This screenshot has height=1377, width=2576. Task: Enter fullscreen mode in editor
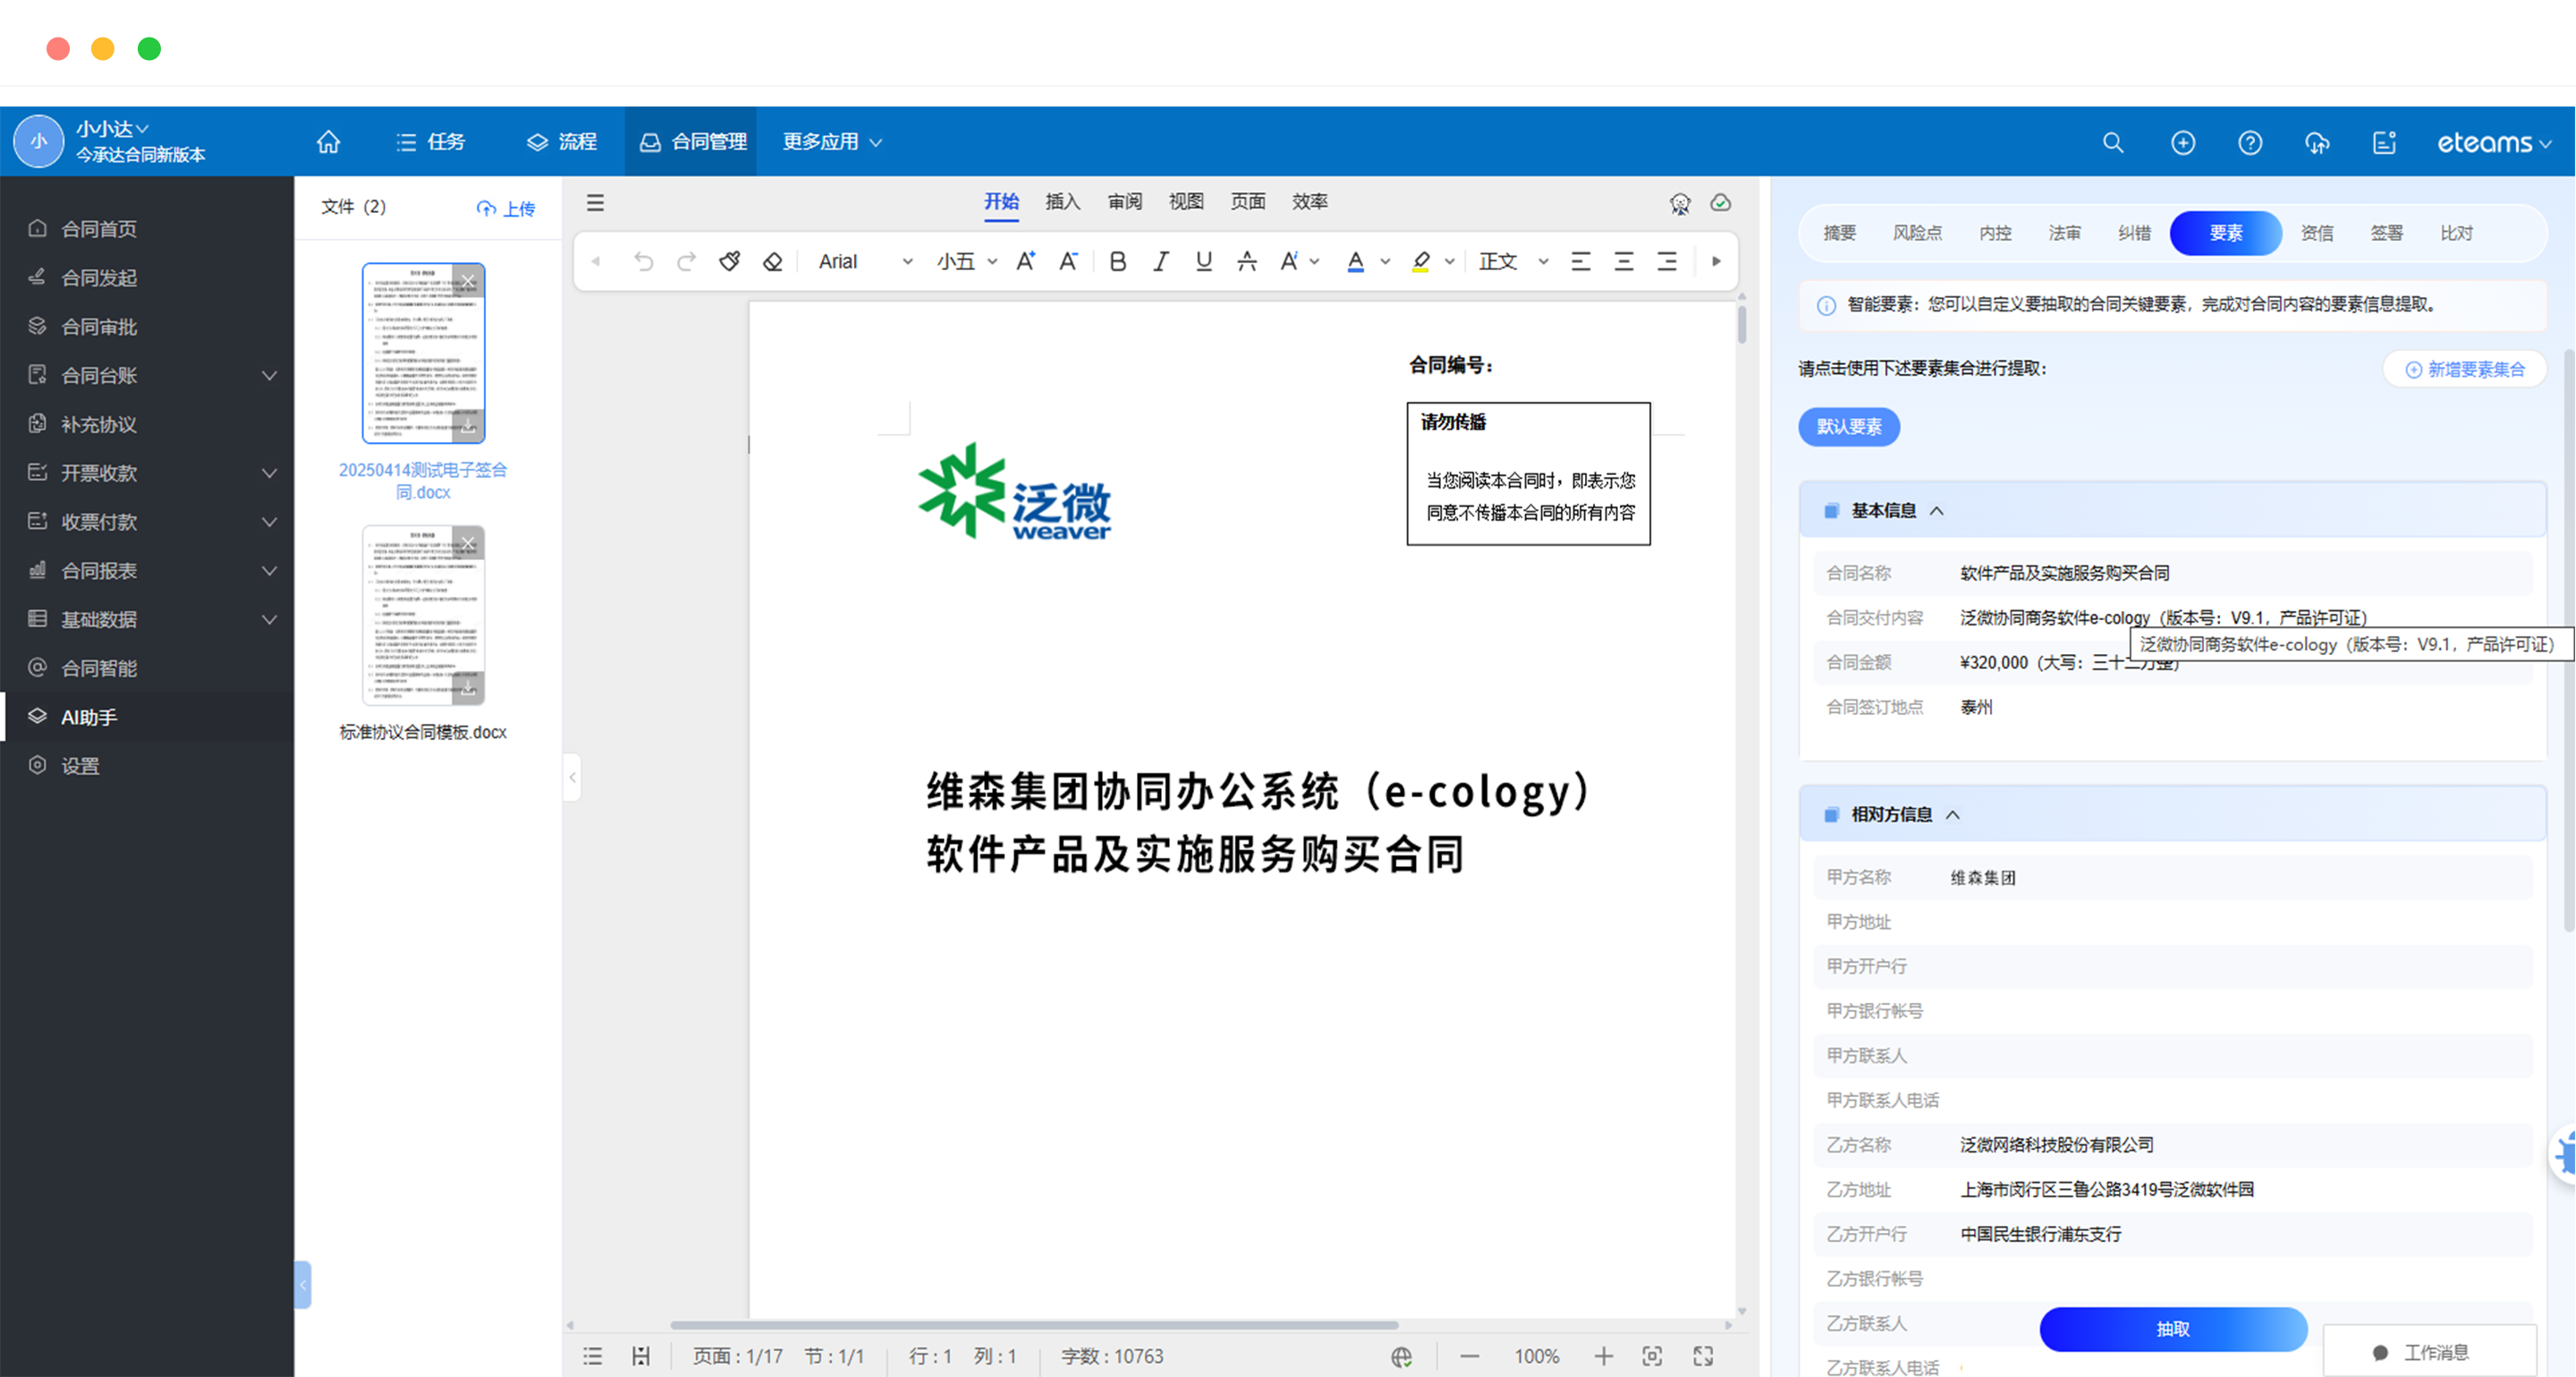pyautogui.click(x=1703, y=1356)
